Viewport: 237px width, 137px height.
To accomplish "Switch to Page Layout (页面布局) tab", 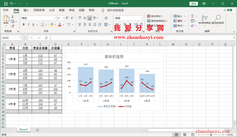I will pos(39,10).
